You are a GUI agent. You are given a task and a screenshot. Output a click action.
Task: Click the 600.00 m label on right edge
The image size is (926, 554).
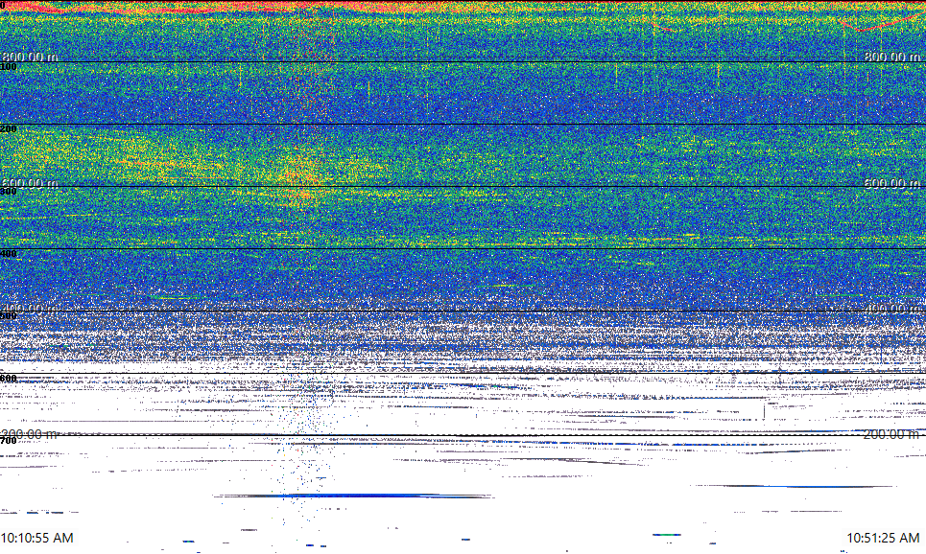(x=891, y=183)
